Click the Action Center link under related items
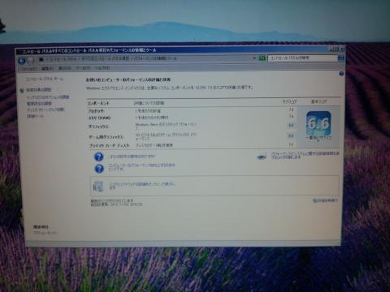 click(x=45, y=233)
